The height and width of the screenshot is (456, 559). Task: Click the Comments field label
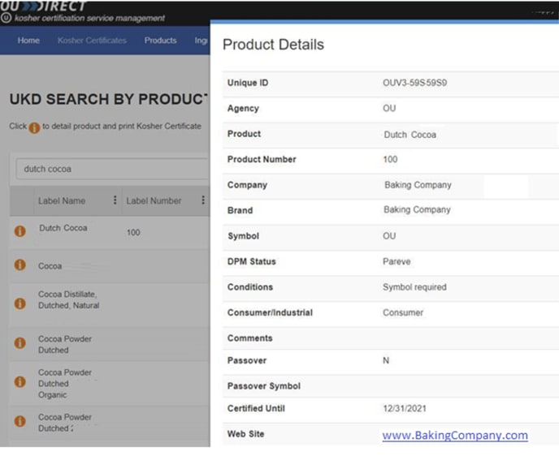(x=250, y=338)
